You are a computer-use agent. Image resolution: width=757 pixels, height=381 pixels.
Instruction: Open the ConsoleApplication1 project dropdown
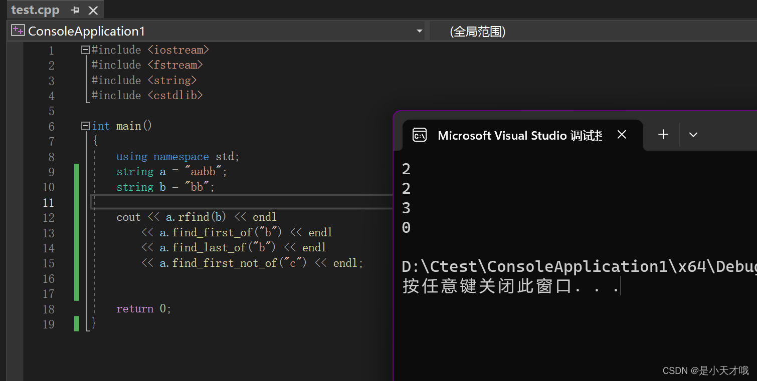pyautogui.click(x=420, y=31)
